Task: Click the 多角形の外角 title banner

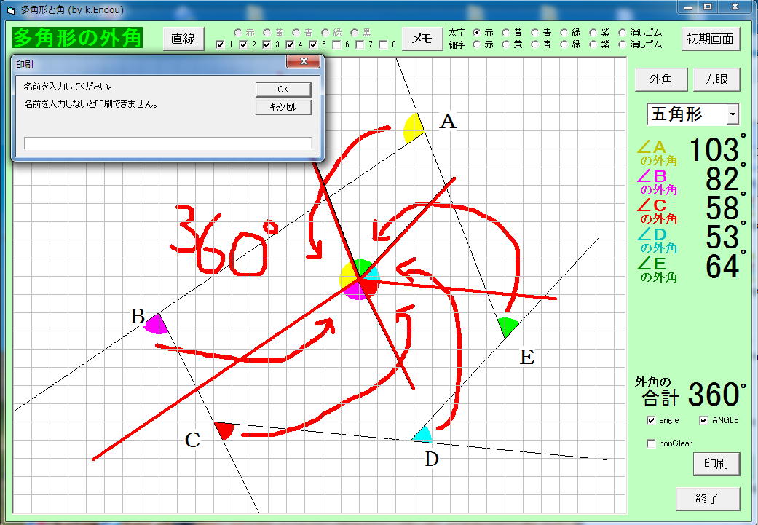Action: point(77,38)
